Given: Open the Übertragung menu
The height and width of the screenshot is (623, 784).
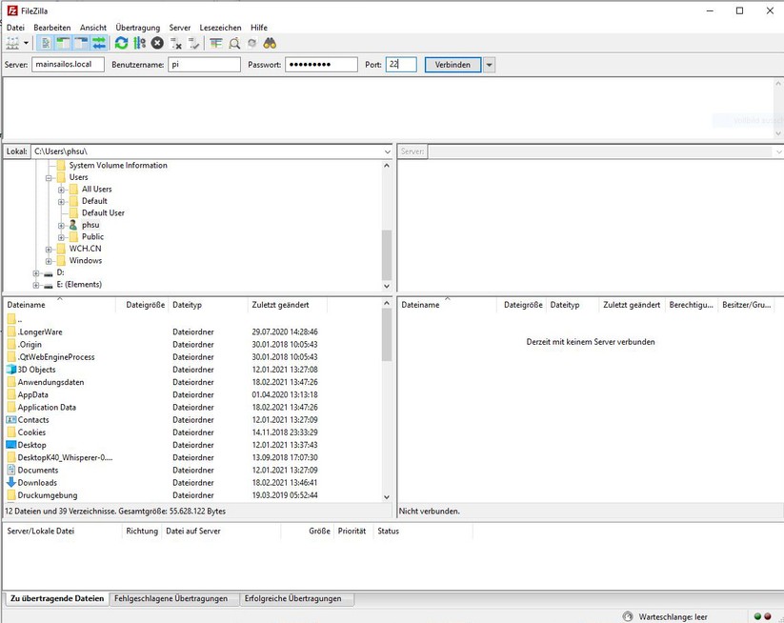Looking at the screenshot, I should point(137,28).
